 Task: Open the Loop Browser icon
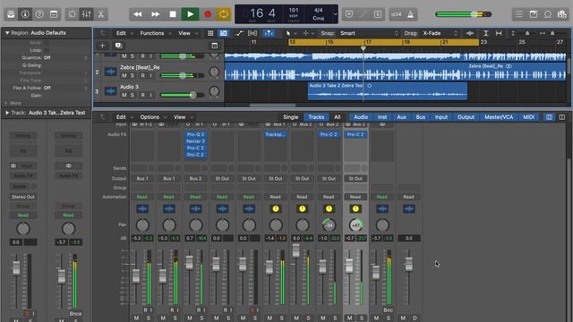(548, 14)
